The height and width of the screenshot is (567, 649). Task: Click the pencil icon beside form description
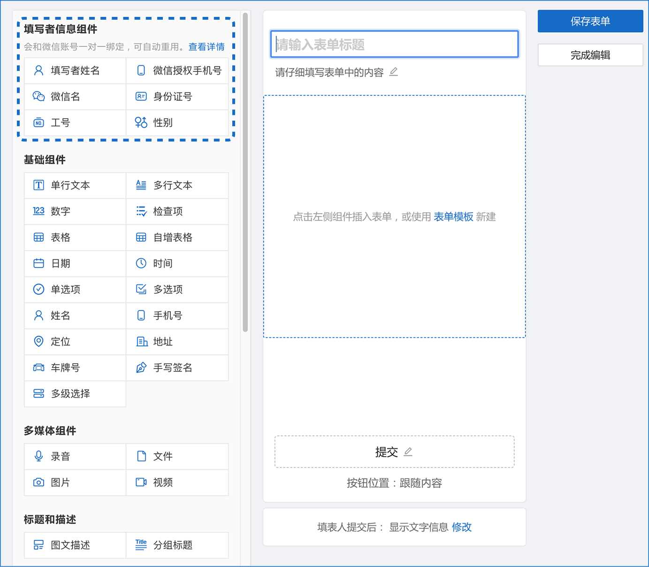394,72
